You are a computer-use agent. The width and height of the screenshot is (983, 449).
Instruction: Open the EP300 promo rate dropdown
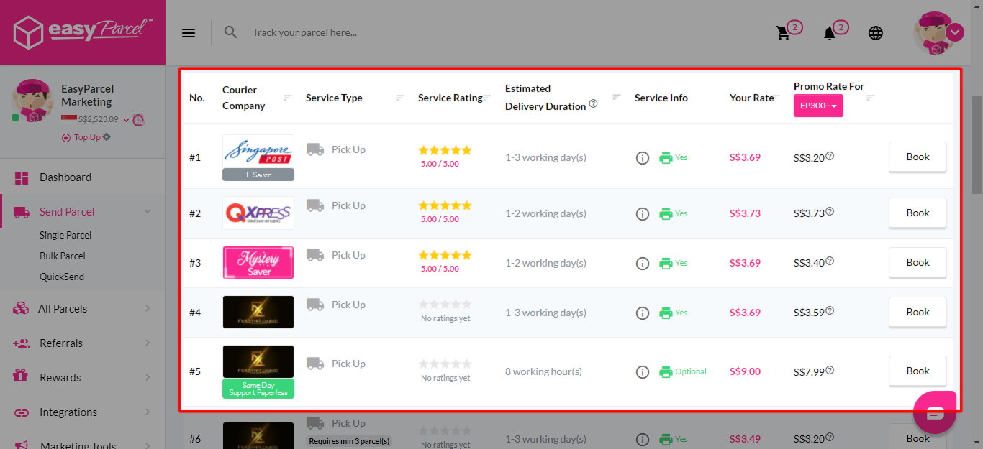[818, 106]
